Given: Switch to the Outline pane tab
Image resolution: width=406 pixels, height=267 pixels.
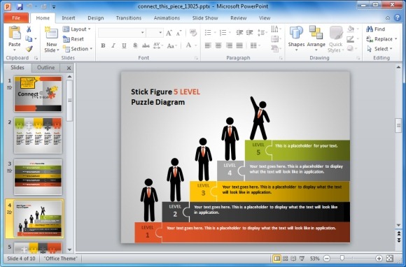Looking at the screenshot, I should point(45,68).
